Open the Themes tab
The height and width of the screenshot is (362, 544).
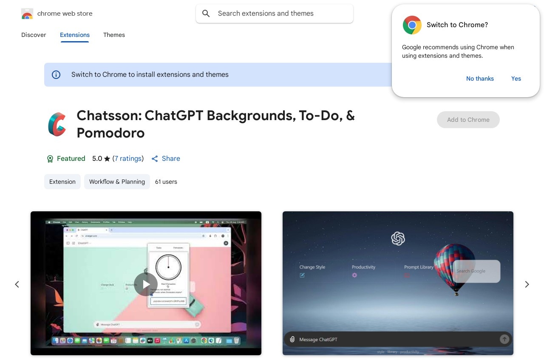coord(114,35)
